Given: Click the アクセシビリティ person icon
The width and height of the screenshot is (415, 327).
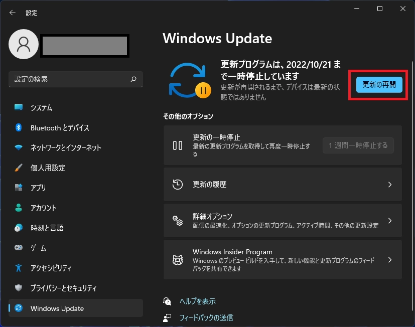Looking at the screenshot, I should (x=19, y=268).
